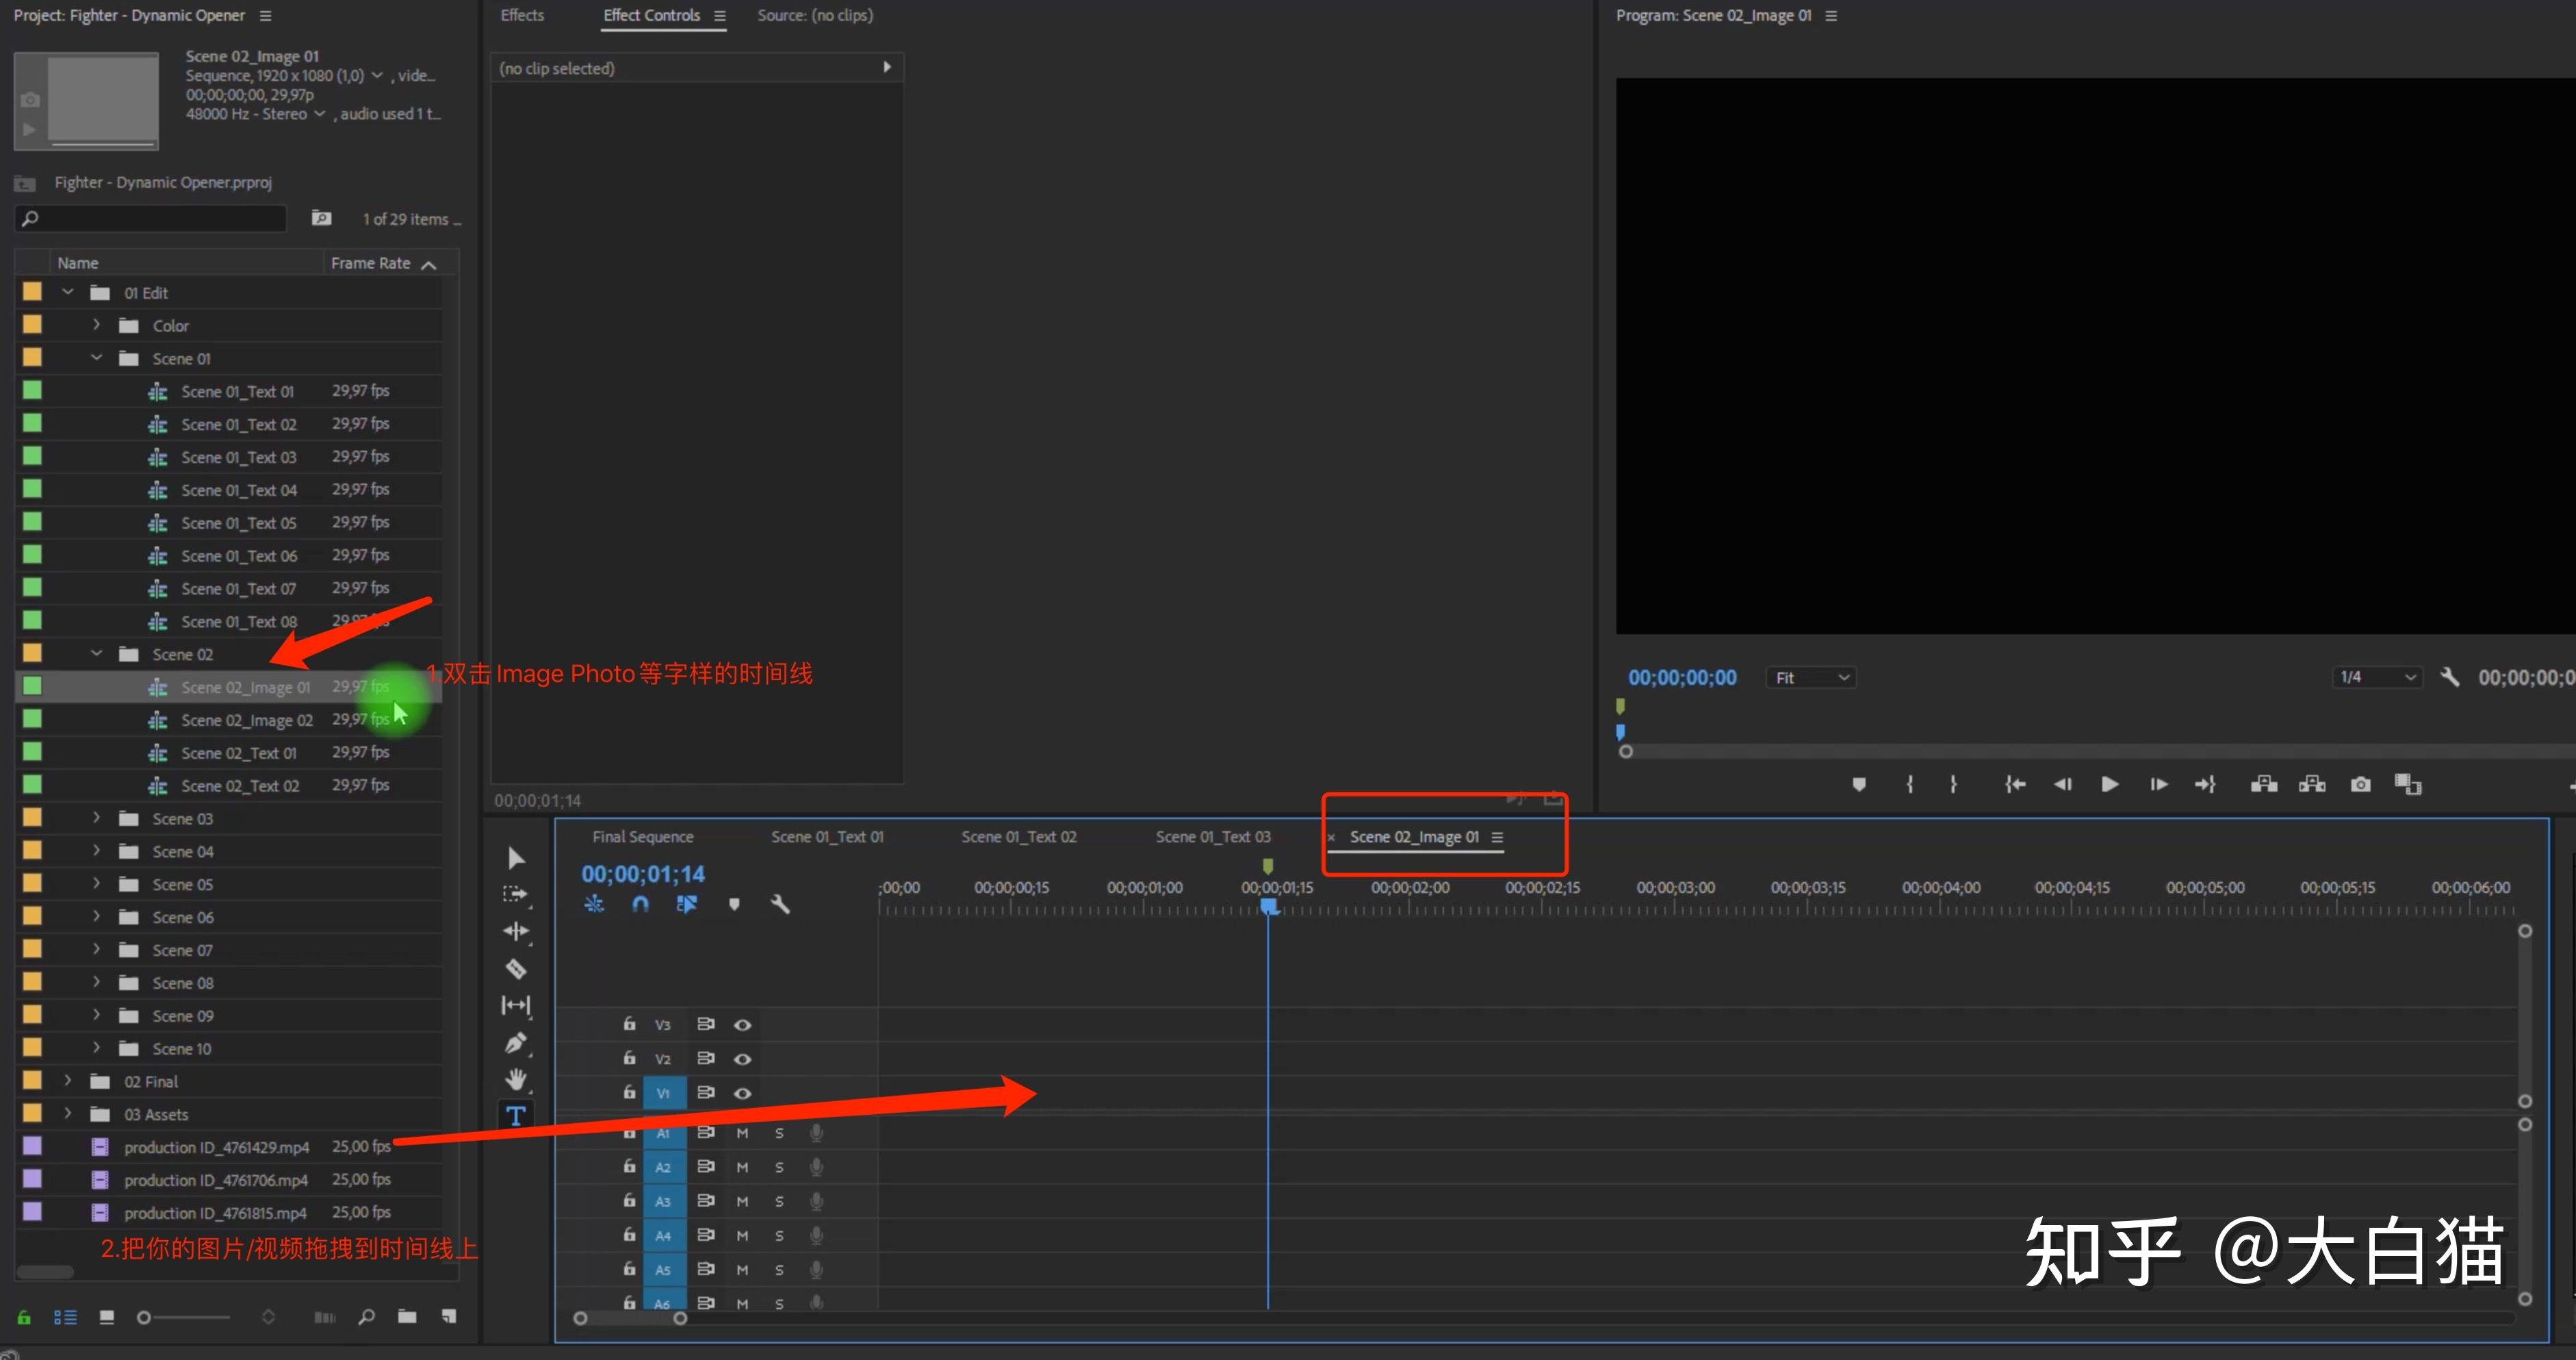Image resolution: width=2576 pixels, height=1360 pixels.
Task: Select the slip tool in toolbar
Action: tap(516, 1005)
